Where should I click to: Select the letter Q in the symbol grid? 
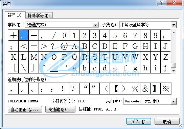(x=74, y=57)
